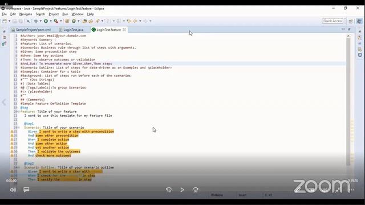Viewport: 365px width, 205px height.
Task: Play the video
Action: coord(182,190)
